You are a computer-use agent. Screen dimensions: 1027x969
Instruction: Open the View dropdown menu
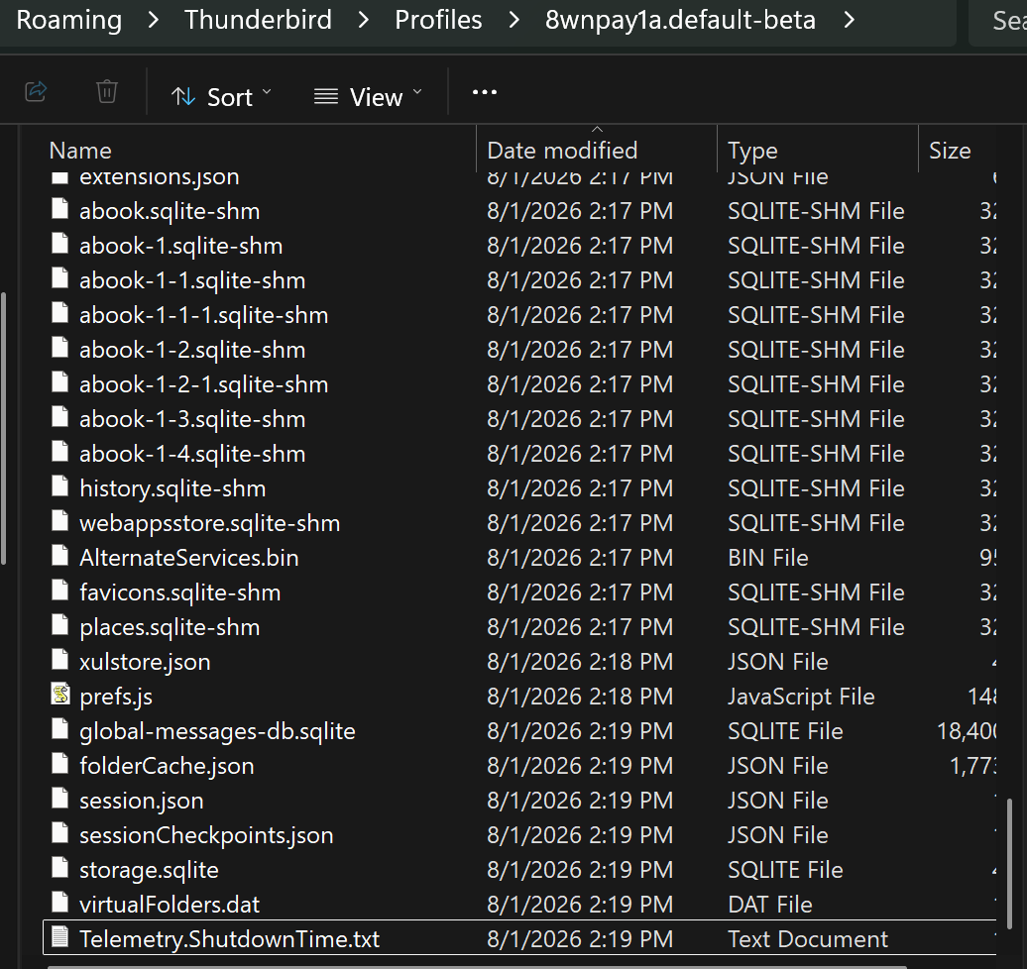pos(368,97)
